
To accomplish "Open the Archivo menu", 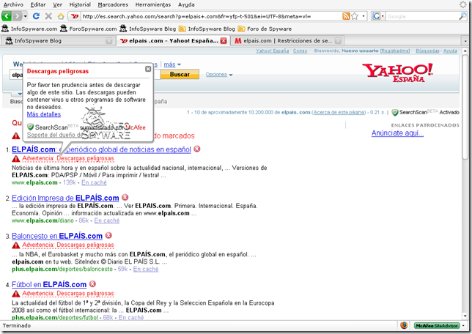I will 13,4.
